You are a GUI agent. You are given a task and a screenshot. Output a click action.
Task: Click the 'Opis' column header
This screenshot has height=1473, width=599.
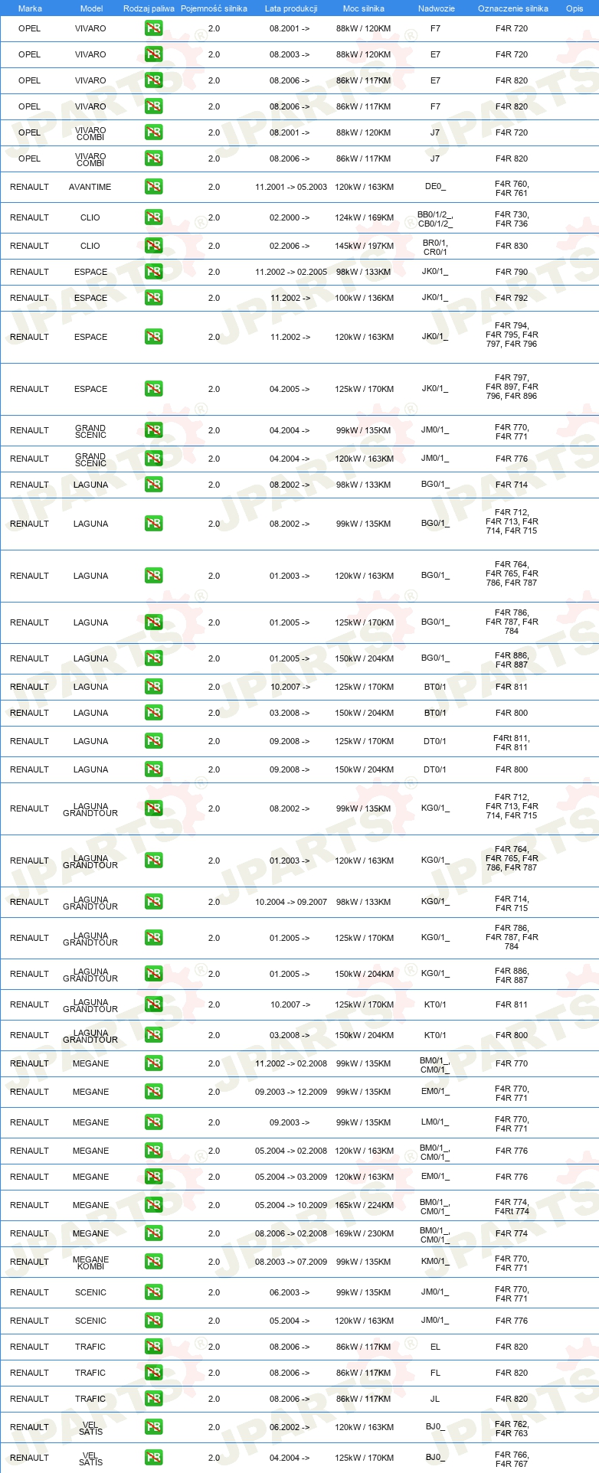pyautogui.click(x=574, y=8)
